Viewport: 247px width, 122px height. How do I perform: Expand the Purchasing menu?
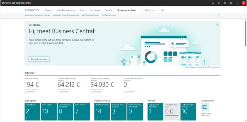[96, 10]
